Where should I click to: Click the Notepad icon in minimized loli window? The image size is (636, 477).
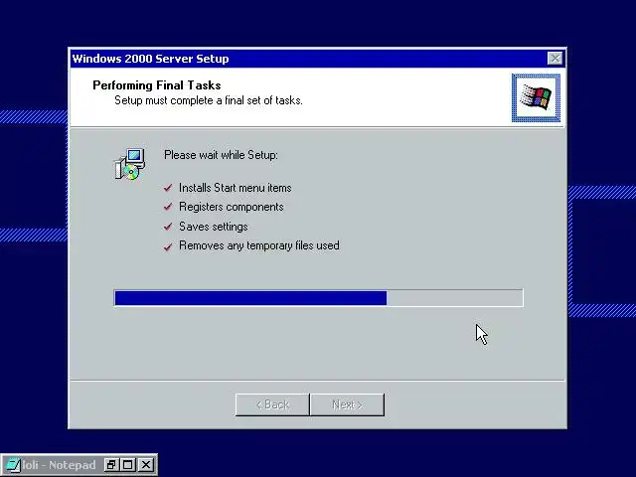(x=12, y=465)
